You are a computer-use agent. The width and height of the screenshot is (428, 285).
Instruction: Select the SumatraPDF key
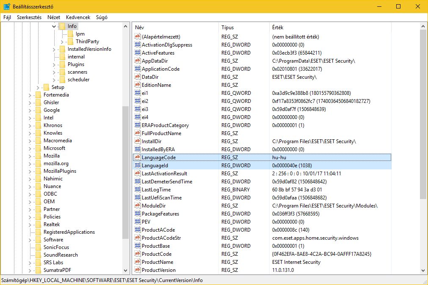pyautogui.click(x=57, y=270)
